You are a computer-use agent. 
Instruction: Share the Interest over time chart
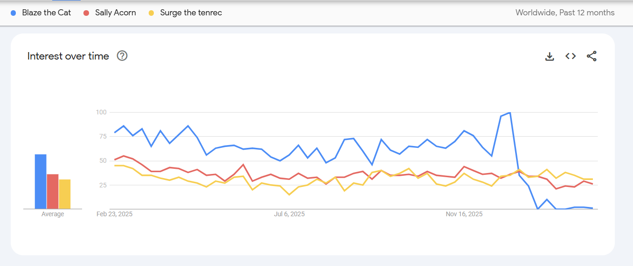[x=592, y=56]
